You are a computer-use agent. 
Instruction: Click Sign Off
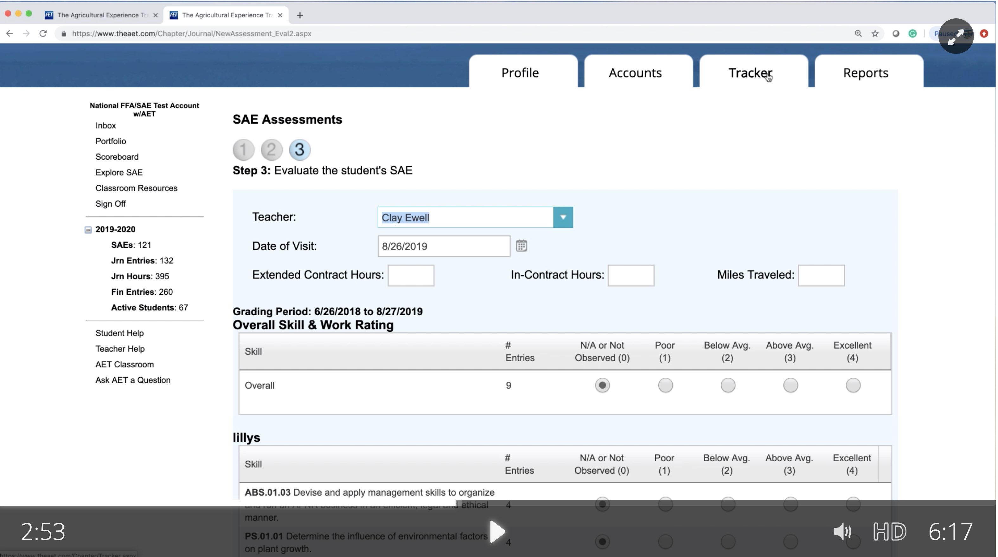pos(111,204)
